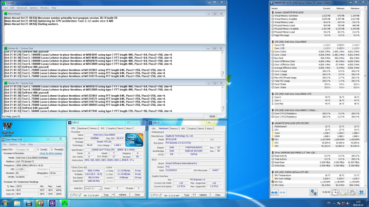Switch to SPD tab in left CPU-Z

(x=102, y=128)
